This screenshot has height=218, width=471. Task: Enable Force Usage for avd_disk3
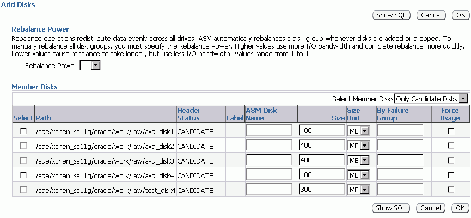tap(450, 160)
